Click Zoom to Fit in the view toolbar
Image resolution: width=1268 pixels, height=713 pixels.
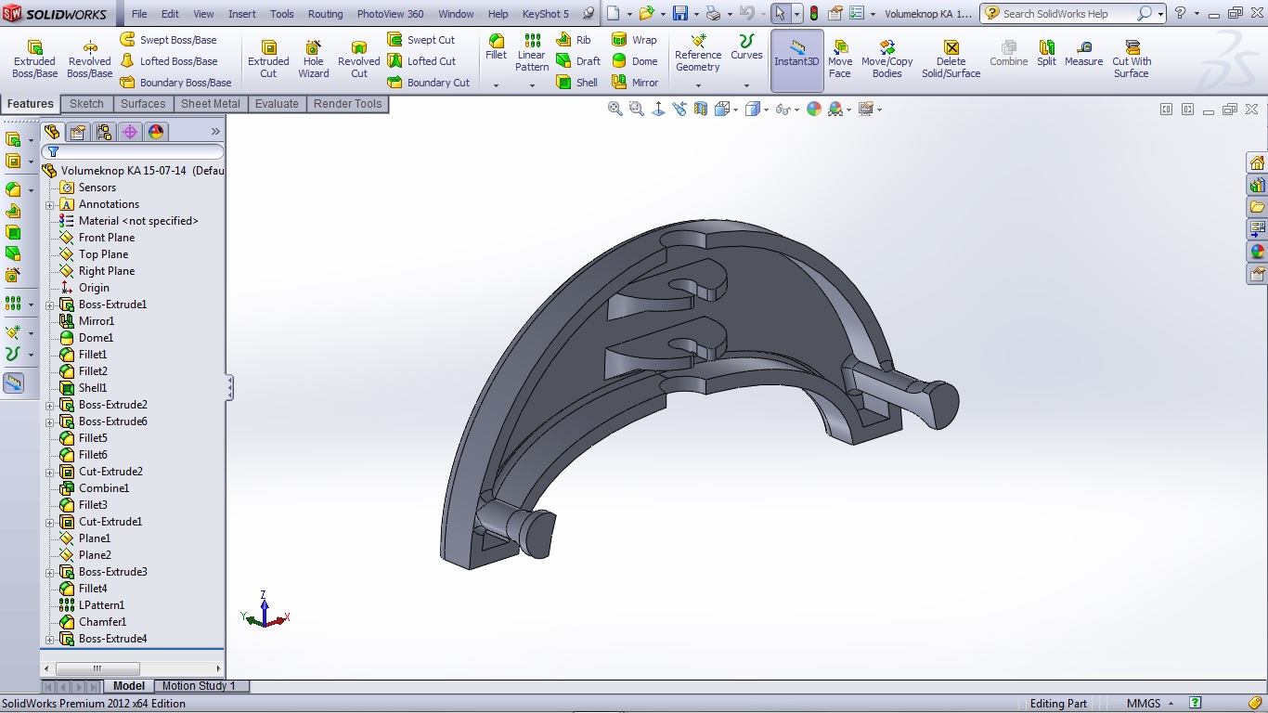[614, 109]
